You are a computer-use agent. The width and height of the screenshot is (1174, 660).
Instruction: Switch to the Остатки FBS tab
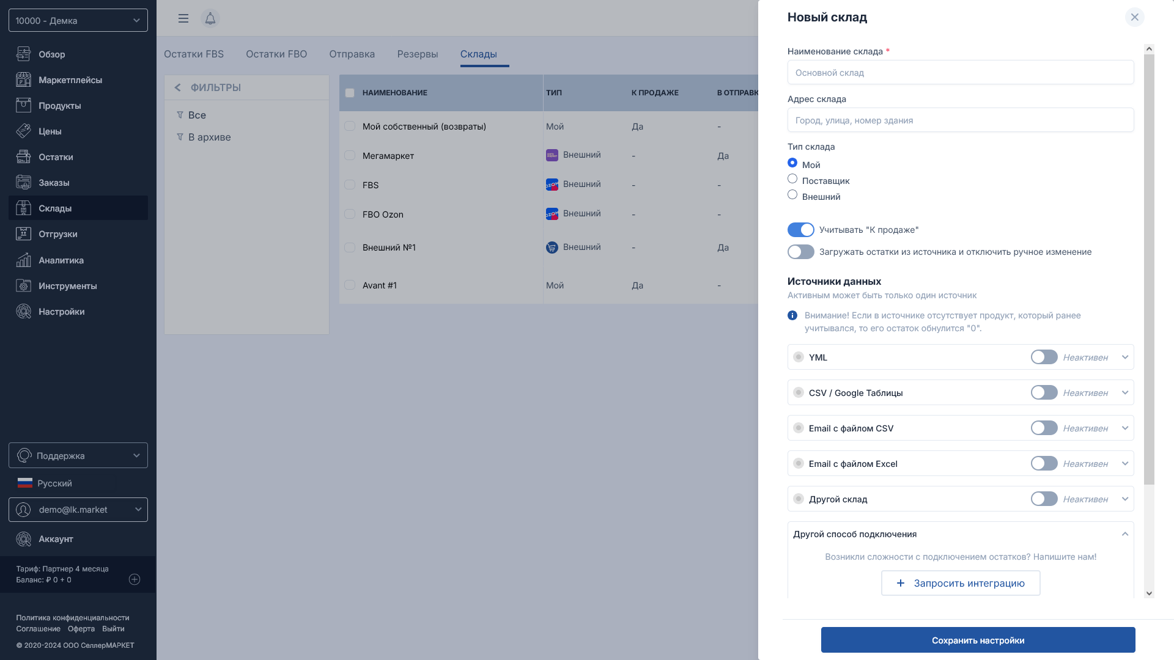[x=194, y=54]
